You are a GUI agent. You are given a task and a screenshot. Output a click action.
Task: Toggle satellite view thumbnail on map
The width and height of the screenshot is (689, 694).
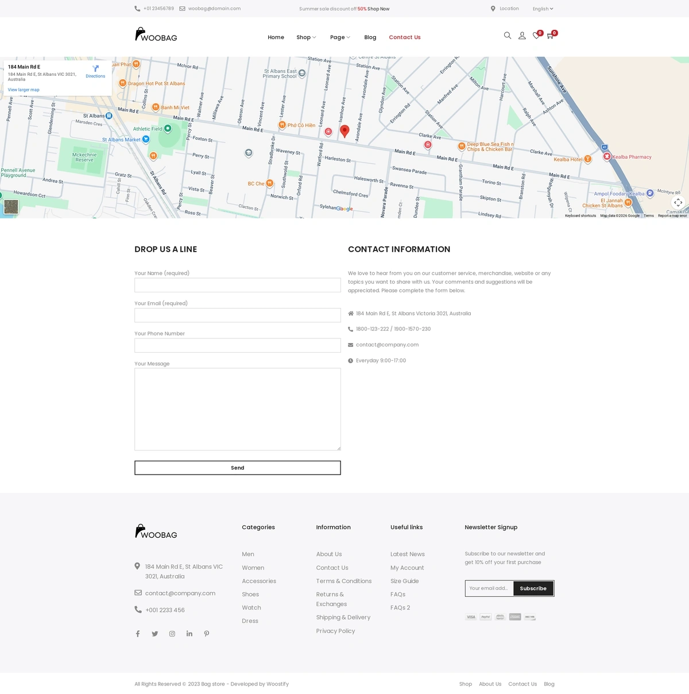(x=11, y=207)
